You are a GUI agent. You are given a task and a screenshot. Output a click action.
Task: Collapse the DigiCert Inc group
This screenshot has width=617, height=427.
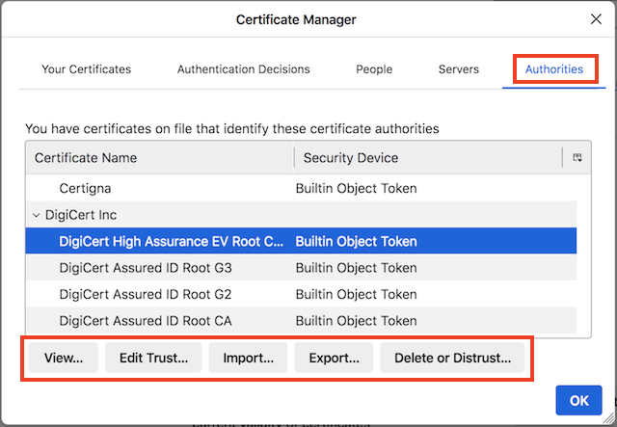click(x=37, y=215)
